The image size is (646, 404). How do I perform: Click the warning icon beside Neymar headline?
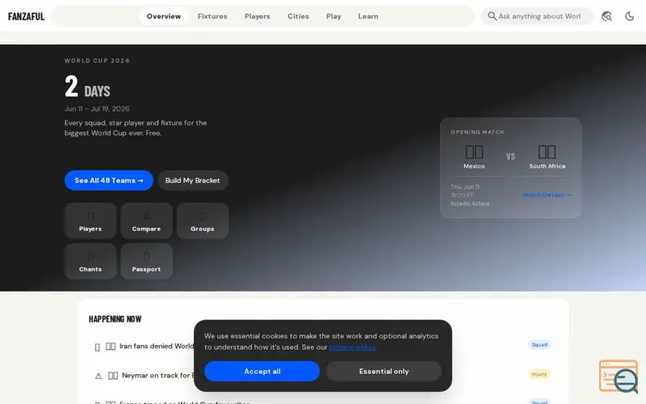[99, 376]
